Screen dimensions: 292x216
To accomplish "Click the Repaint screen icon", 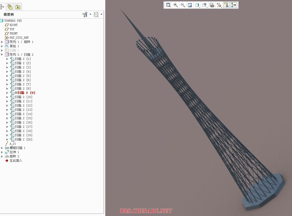I will pyautogui.click(x=190, y=5).
